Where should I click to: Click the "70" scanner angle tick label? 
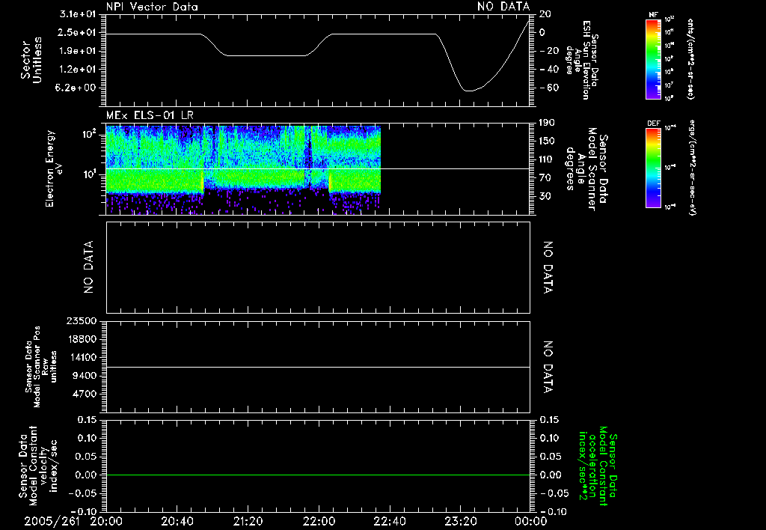545,177
